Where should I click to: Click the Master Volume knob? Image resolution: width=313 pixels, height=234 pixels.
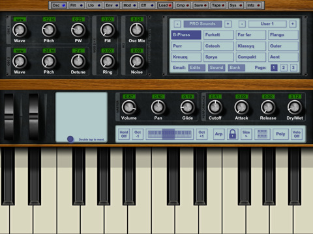(129, 107)
